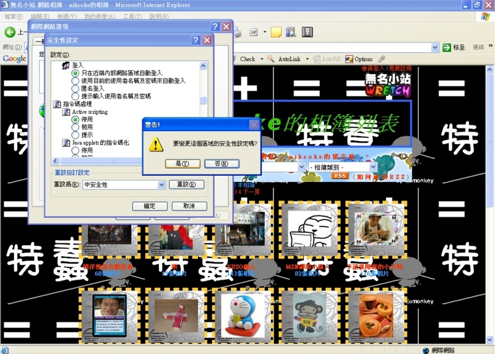Click the 會員登入 link
This screenshot has width=495, height=354.
373,68
